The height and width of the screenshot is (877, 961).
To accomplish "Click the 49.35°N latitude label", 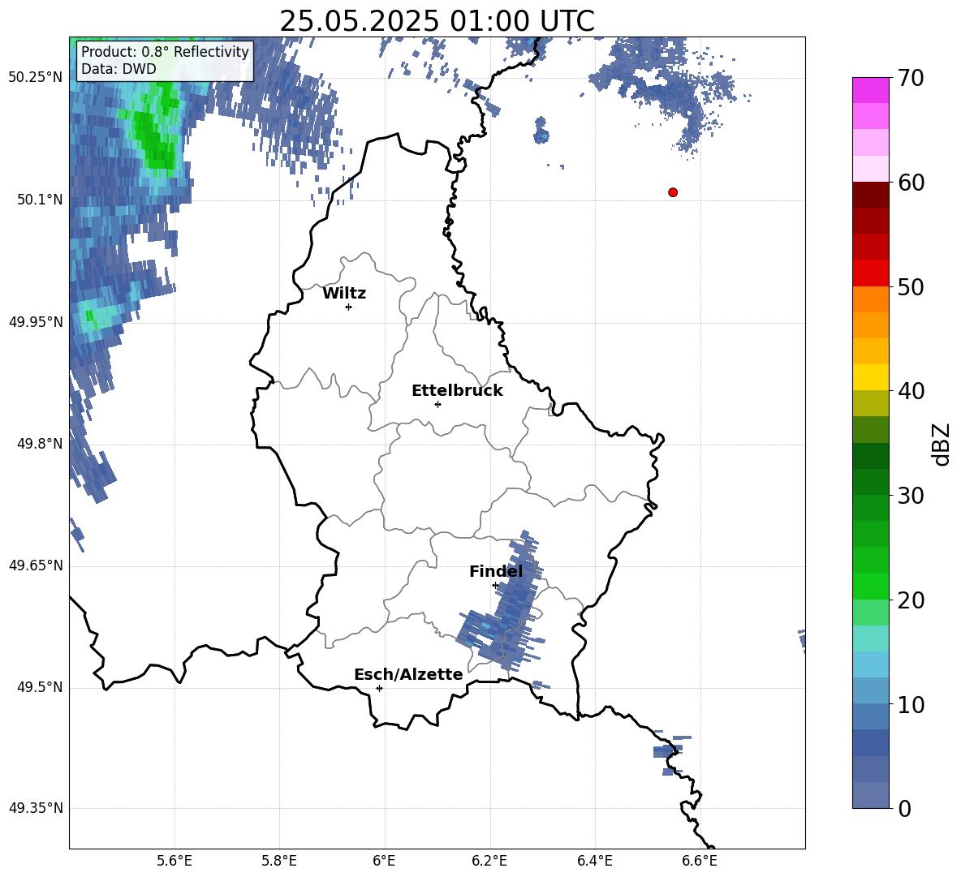I will [36, 808].
